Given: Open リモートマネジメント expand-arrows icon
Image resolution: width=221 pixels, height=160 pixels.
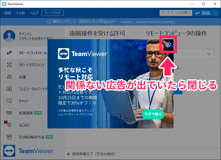Looking at the screenshot, I should click(9, 65).
